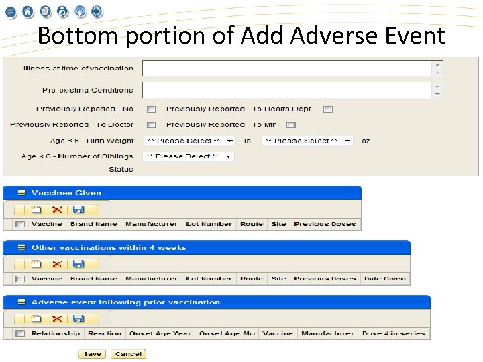483x362 pixels.
Task: Toggle select-all checkbox in Other vaccinations table
Action: (x=20, y=279)
